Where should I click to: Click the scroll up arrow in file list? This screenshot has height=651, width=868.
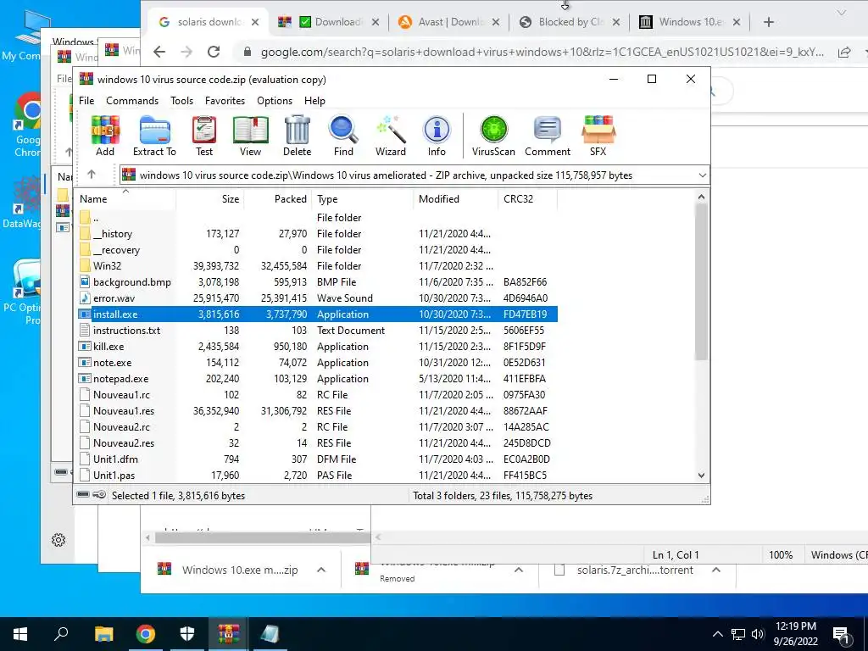coord(701,197)
